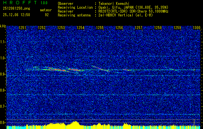Click the 0.8 kHz axis label
This screenshot has height=129, width=203.
[x=3, y=90]
